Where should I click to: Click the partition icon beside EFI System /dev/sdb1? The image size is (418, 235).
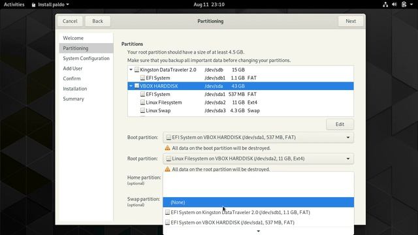click(142, 78)
